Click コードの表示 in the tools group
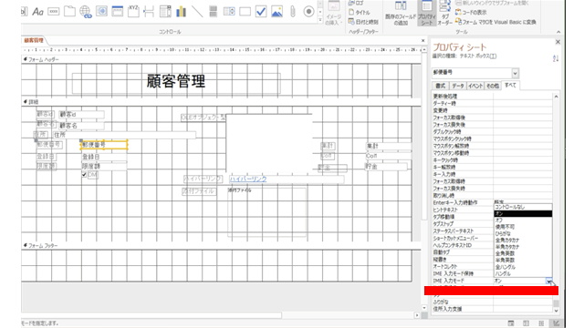 coord(471,12)
